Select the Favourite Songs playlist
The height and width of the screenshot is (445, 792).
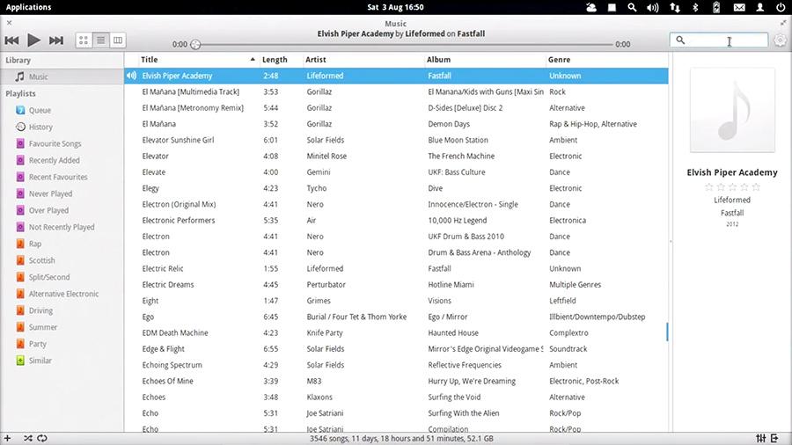click(55, 144)
